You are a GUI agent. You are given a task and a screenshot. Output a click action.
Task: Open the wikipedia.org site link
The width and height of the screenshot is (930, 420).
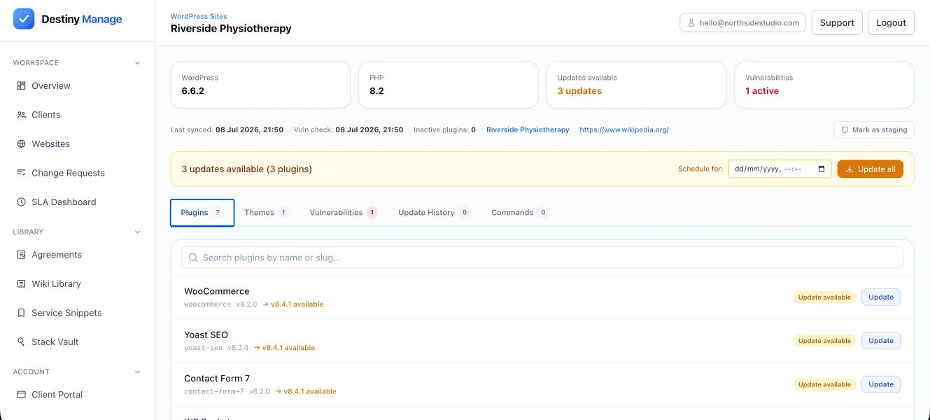pos(624,129)
